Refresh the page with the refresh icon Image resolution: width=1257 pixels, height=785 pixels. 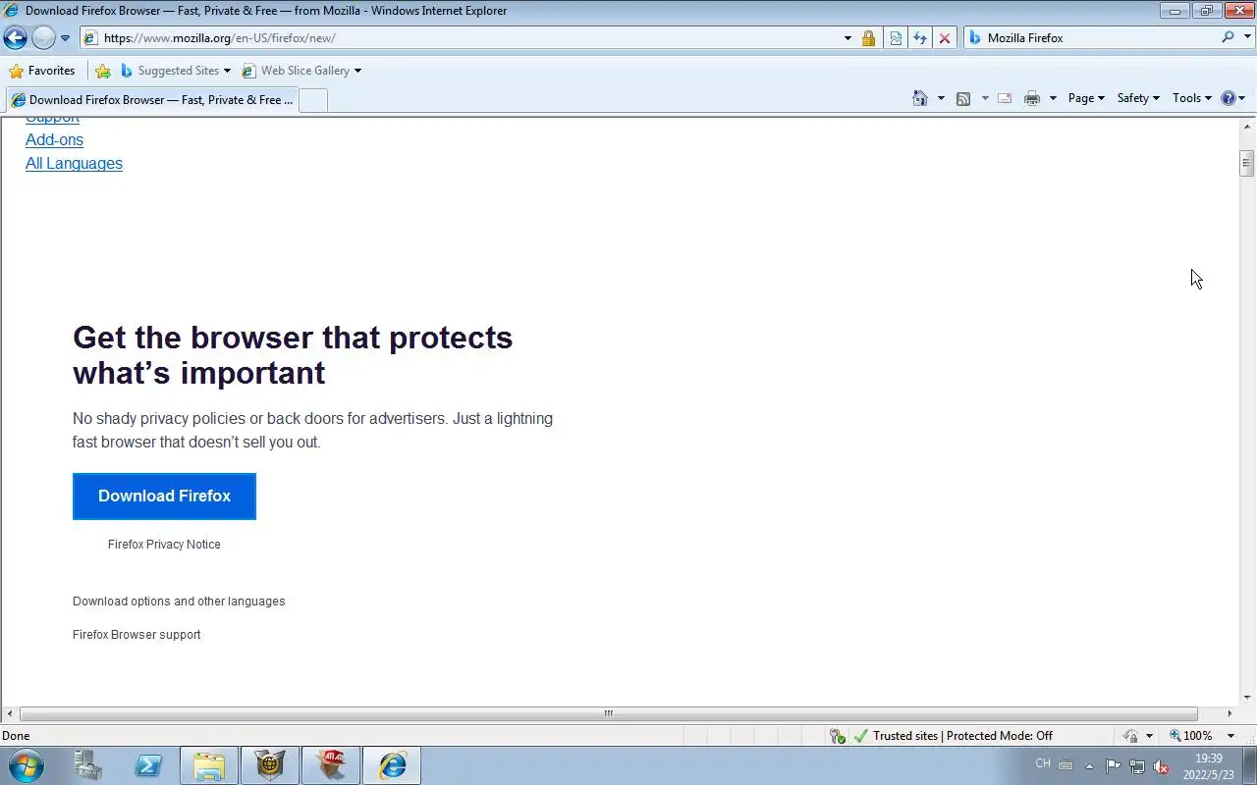click(920, 38)
